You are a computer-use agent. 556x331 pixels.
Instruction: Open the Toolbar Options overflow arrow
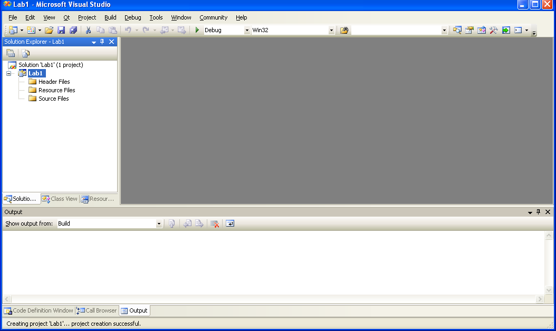pyautogui.click(x=534, y=33)
